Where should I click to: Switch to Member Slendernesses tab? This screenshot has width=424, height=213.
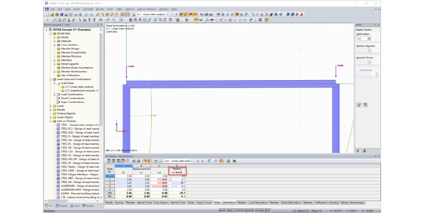point(353,202)
